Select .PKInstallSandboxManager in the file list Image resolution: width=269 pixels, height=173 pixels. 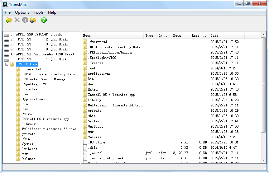[110, 52]
